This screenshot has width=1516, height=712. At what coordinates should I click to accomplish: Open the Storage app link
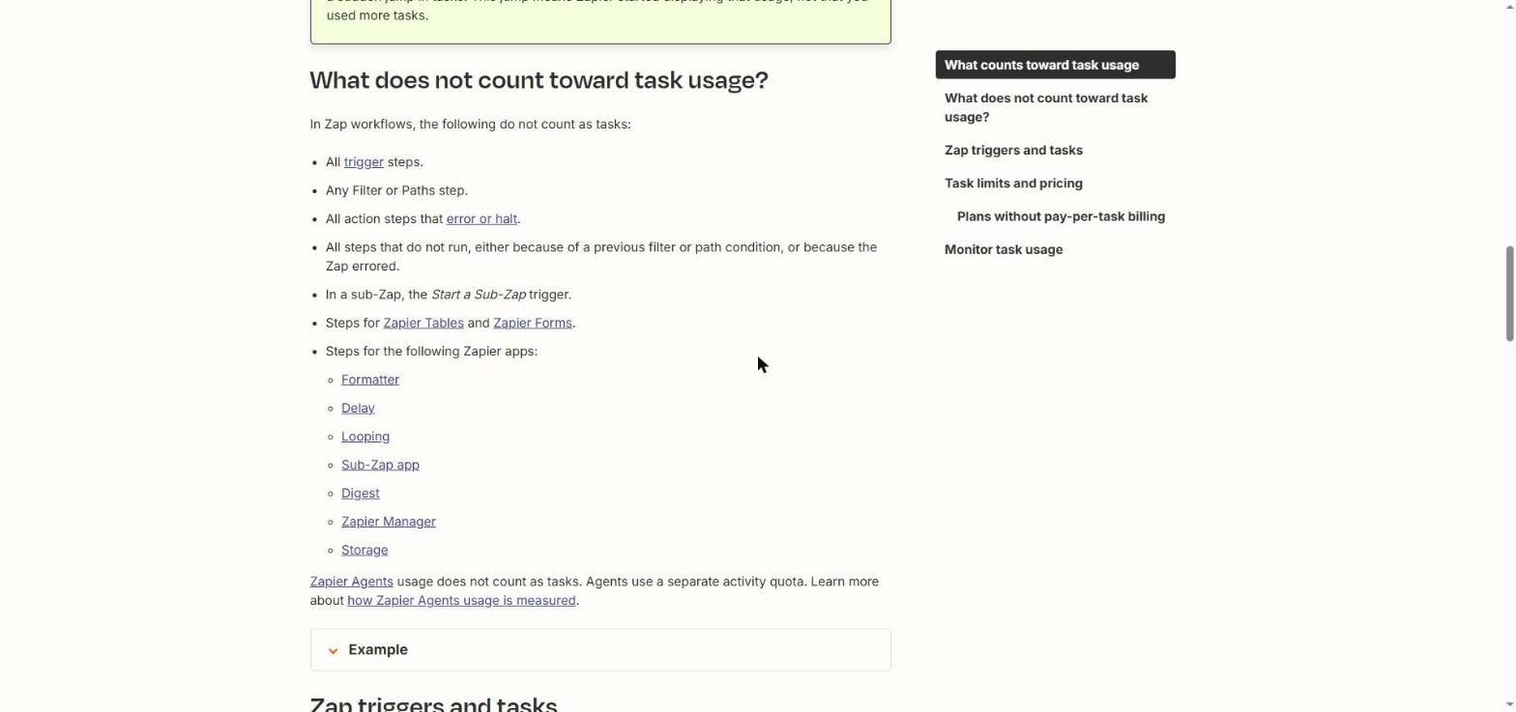click(x=364, y=550)
